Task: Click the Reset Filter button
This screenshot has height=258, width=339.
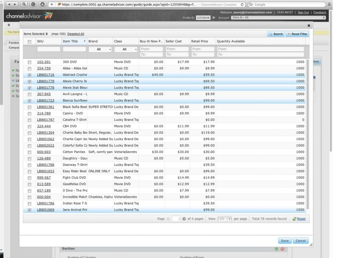Action: point(297,34)
